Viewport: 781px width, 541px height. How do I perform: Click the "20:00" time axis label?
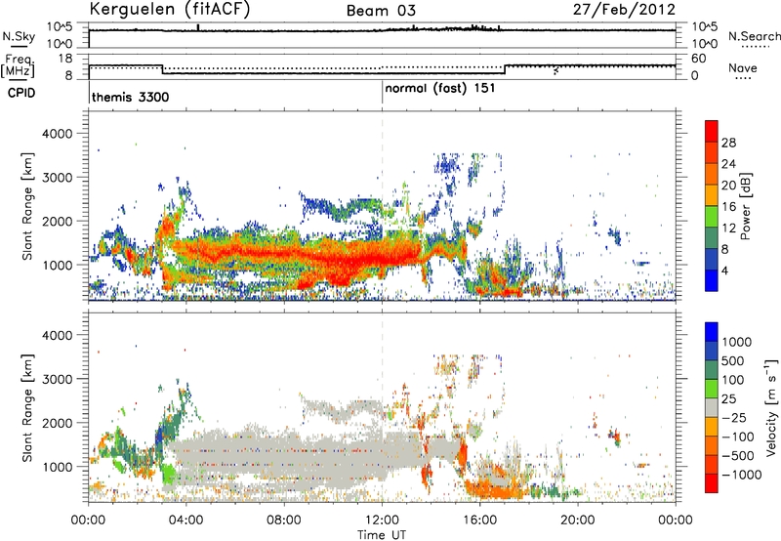pos(578,520)
